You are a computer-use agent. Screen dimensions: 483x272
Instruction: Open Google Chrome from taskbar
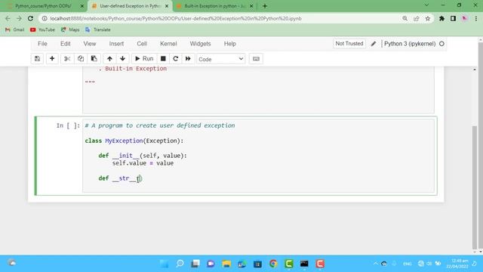(x=273, y=264)
